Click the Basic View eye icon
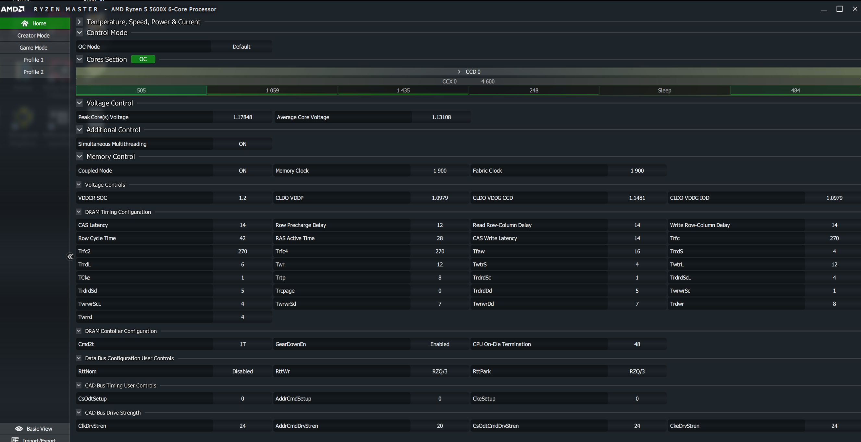 point(19,429)
